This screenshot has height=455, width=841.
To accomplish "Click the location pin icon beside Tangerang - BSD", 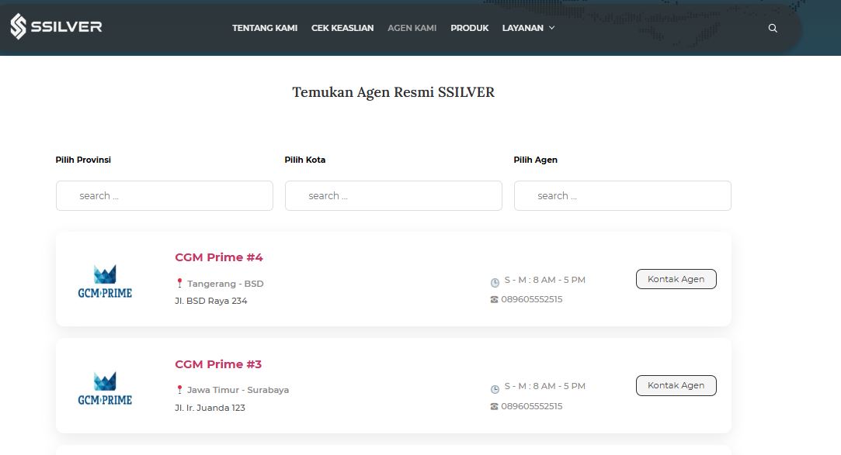I will point(179,283).
